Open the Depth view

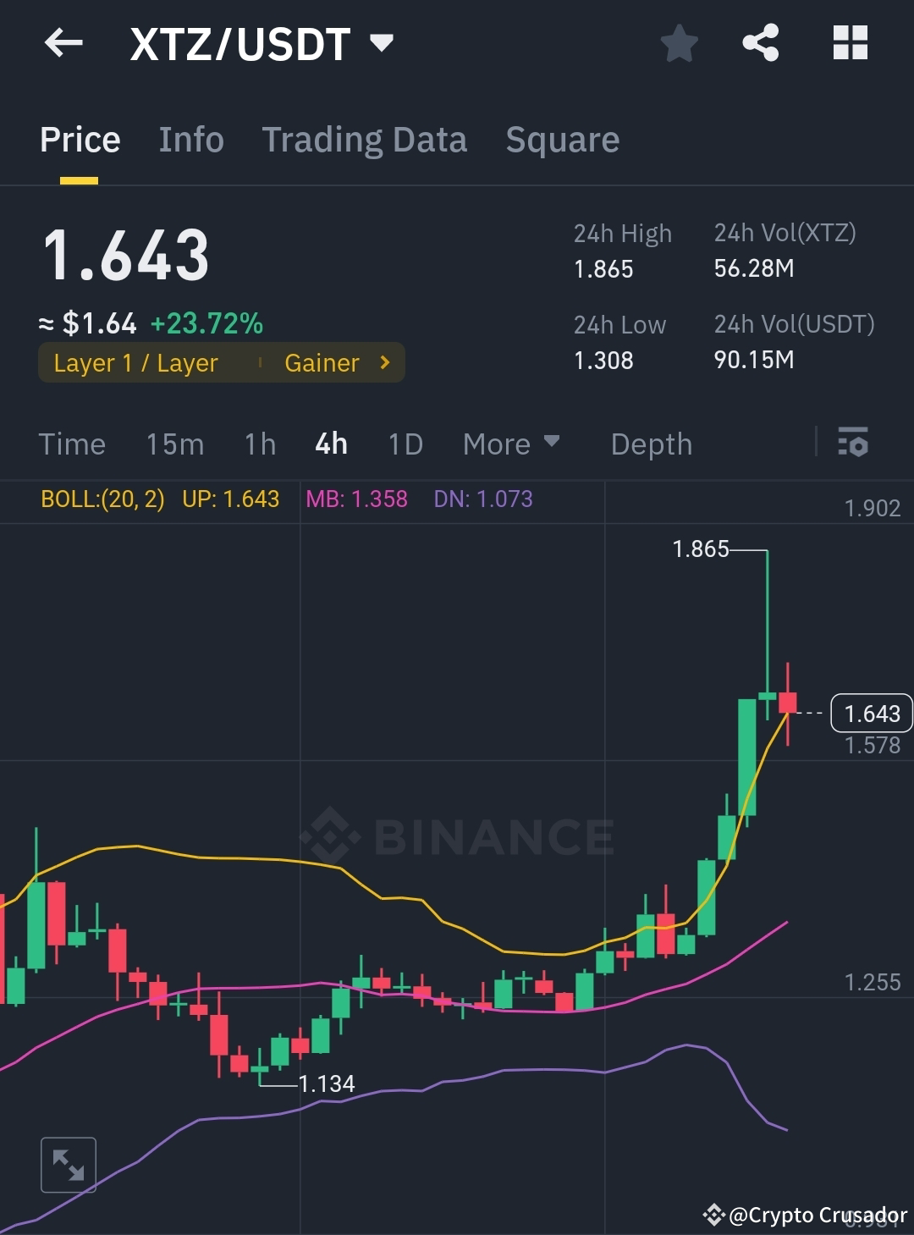coord(651,443)
